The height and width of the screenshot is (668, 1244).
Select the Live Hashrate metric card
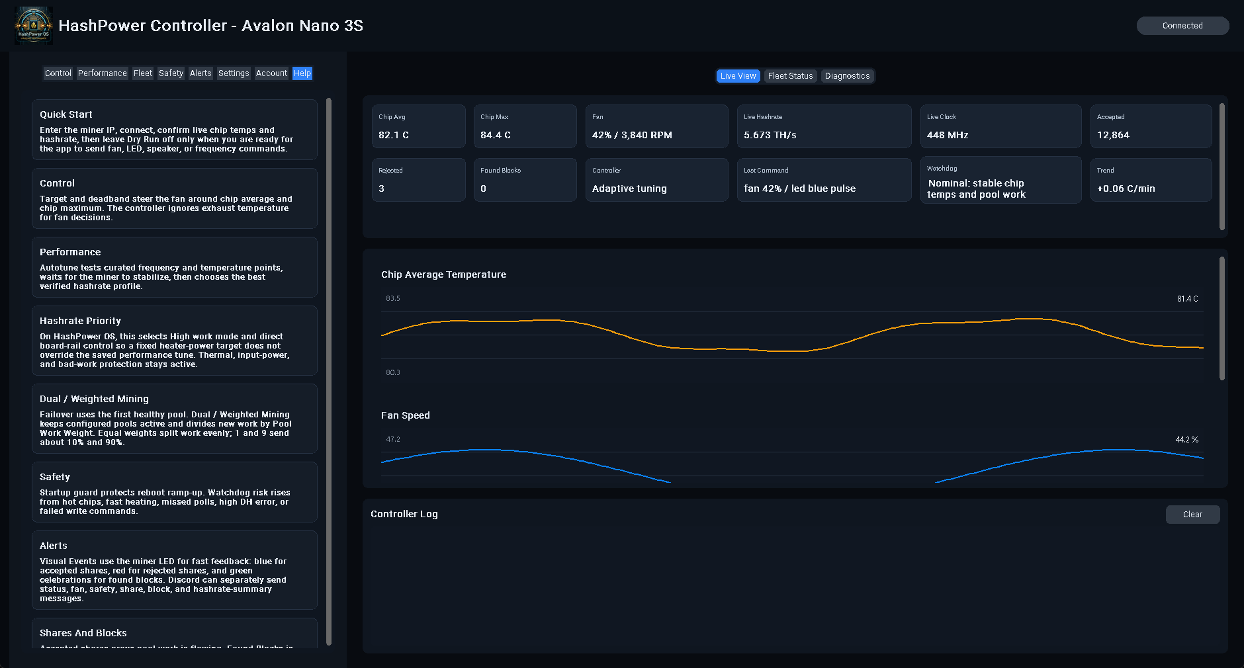tap(824, 126)
